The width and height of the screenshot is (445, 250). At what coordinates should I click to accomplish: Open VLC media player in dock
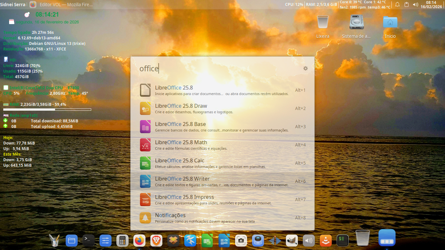tap(325, 241)
